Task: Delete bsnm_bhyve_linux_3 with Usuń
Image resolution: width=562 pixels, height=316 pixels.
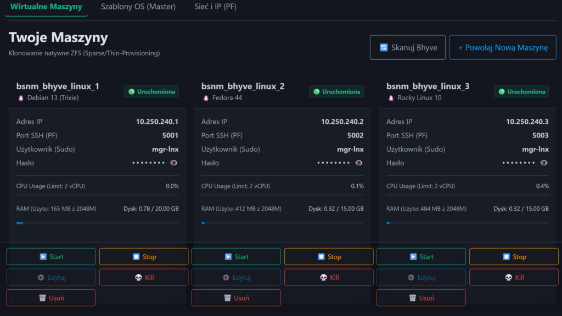Action: coord(421,298)
